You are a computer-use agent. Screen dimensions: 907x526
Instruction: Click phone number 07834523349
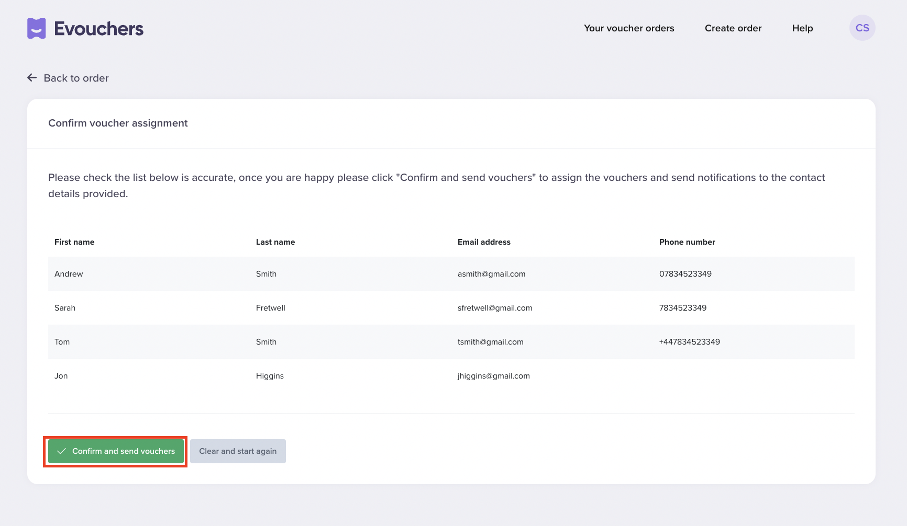(685, 274)
